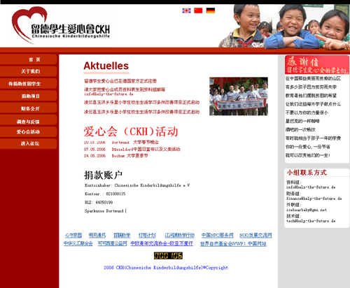350x288 pixels.
Task: Click the 世界自然基金会(WWF) 中国网站 link
Action: (x=233, y=244)
